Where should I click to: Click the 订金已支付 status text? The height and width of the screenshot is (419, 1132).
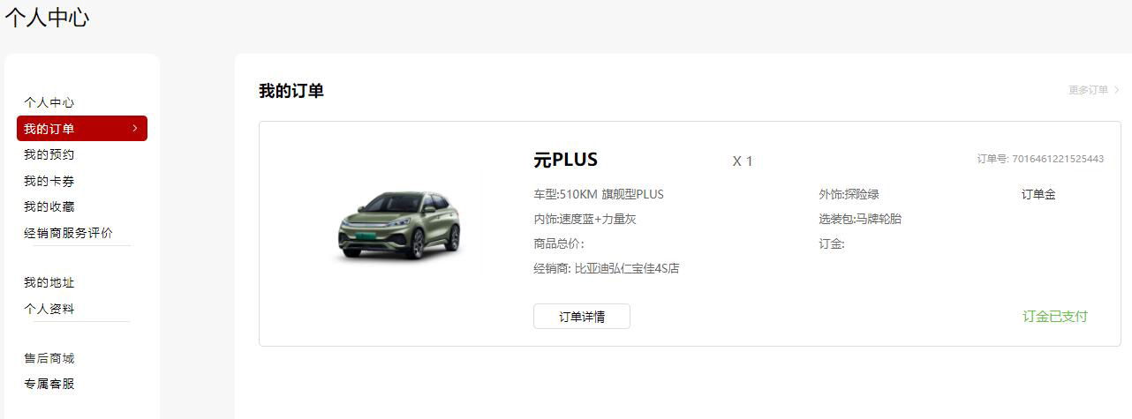[1055, 316]
